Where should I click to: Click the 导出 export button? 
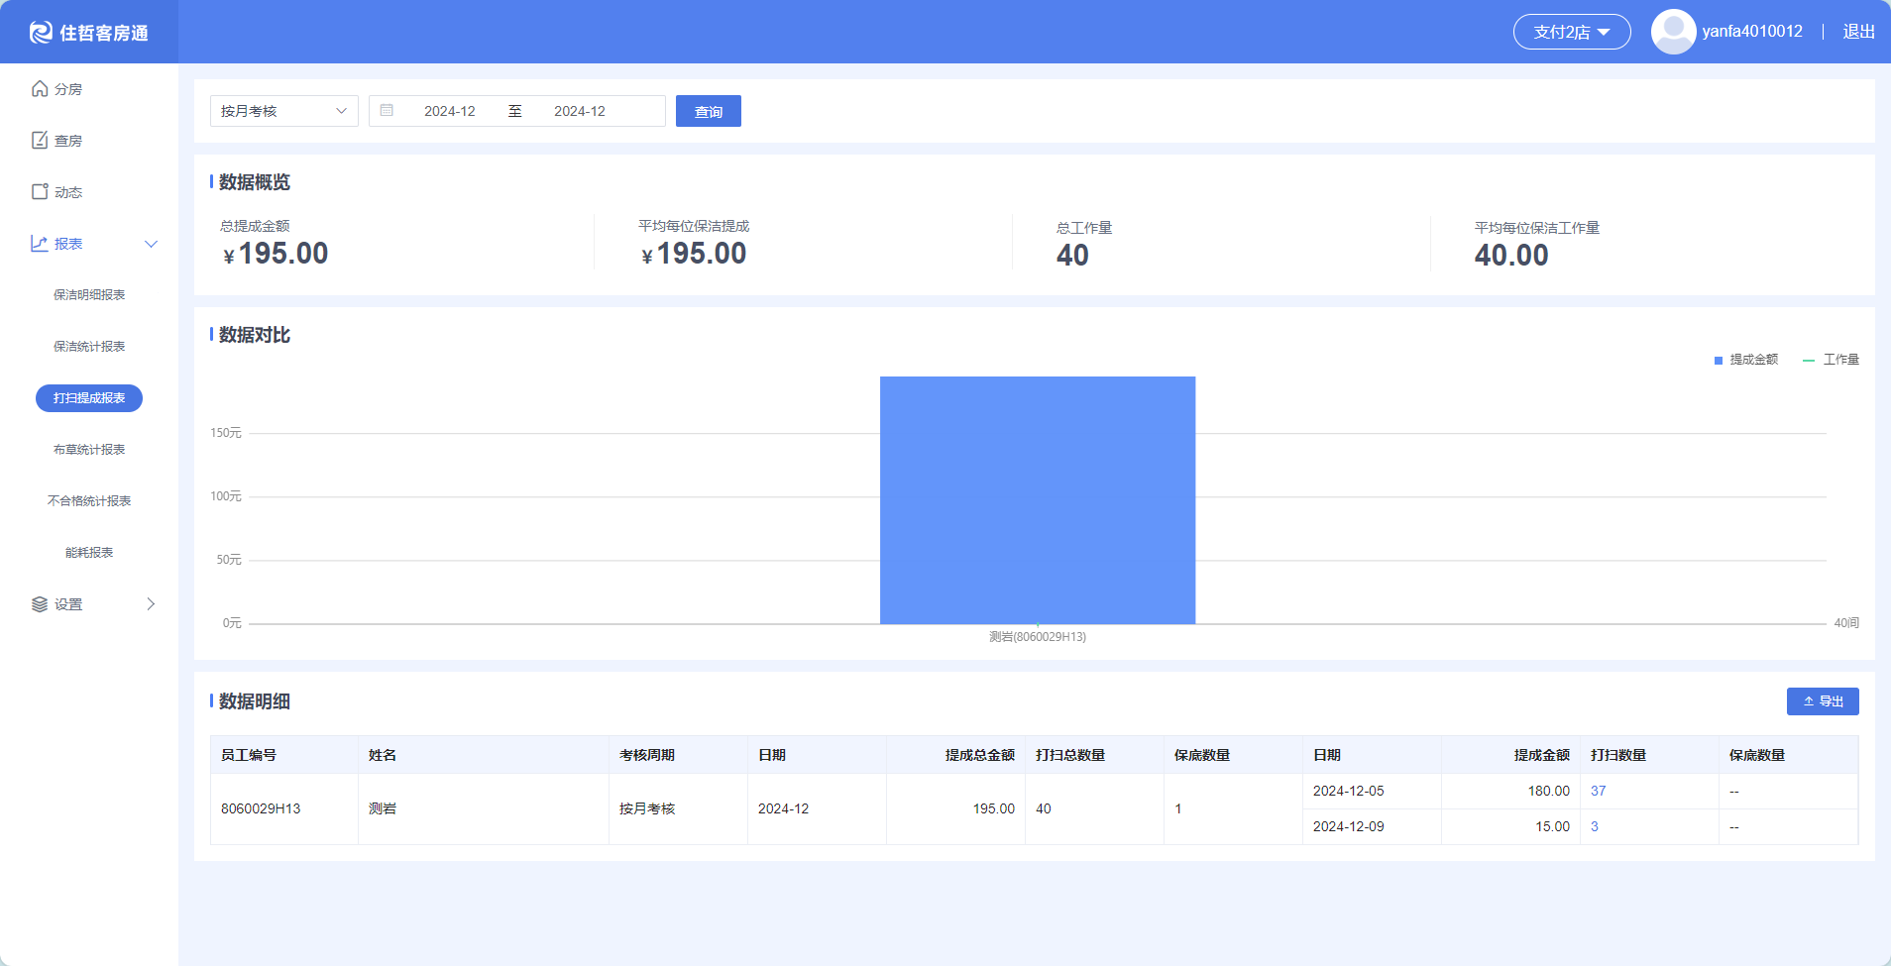(1823, 701)
